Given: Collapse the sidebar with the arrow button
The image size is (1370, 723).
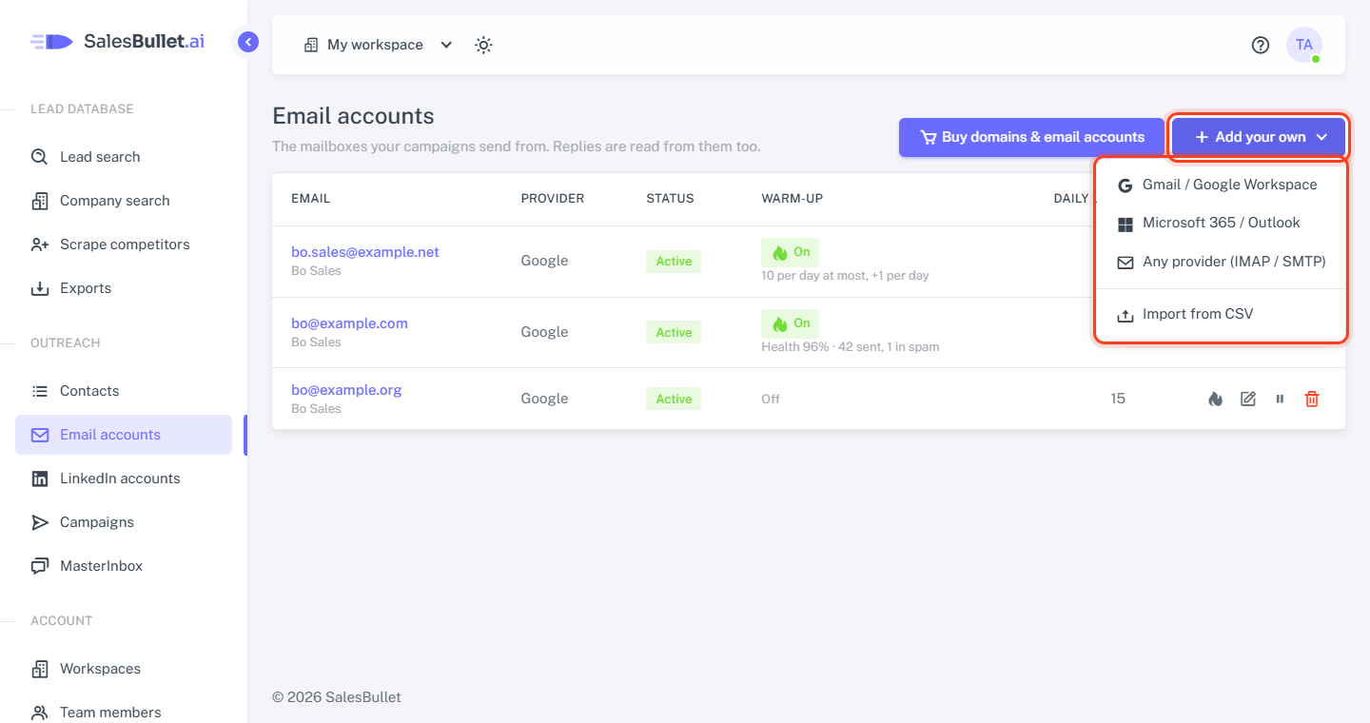Looking at the screenshot, I should 248,42.
